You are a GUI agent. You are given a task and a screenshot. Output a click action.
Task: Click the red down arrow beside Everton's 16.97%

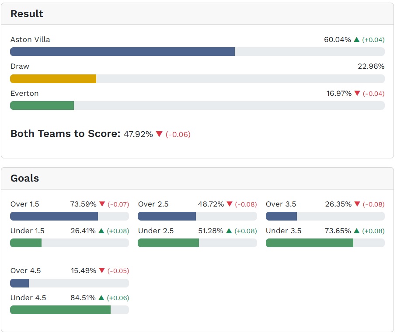357,93
